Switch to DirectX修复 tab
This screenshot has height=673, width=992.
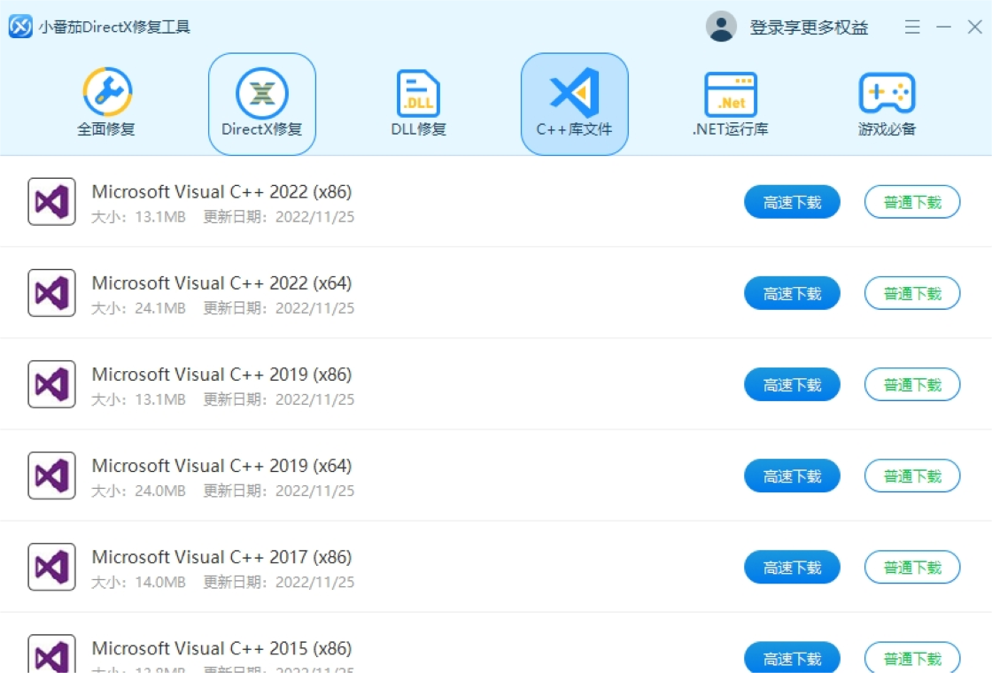click(x=262, y=104)
